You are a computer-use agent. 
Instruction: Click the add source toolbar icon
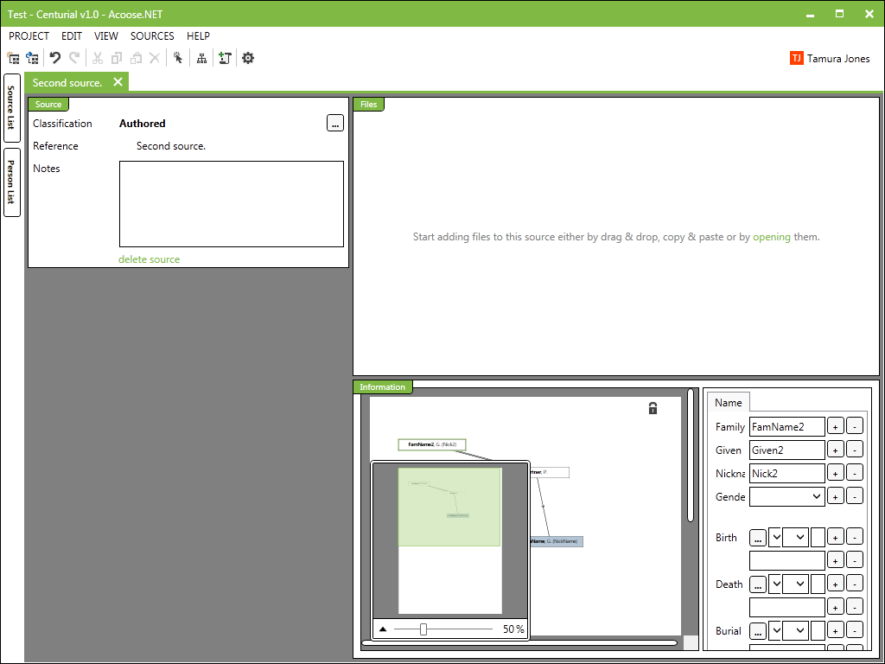coord(225,58)
